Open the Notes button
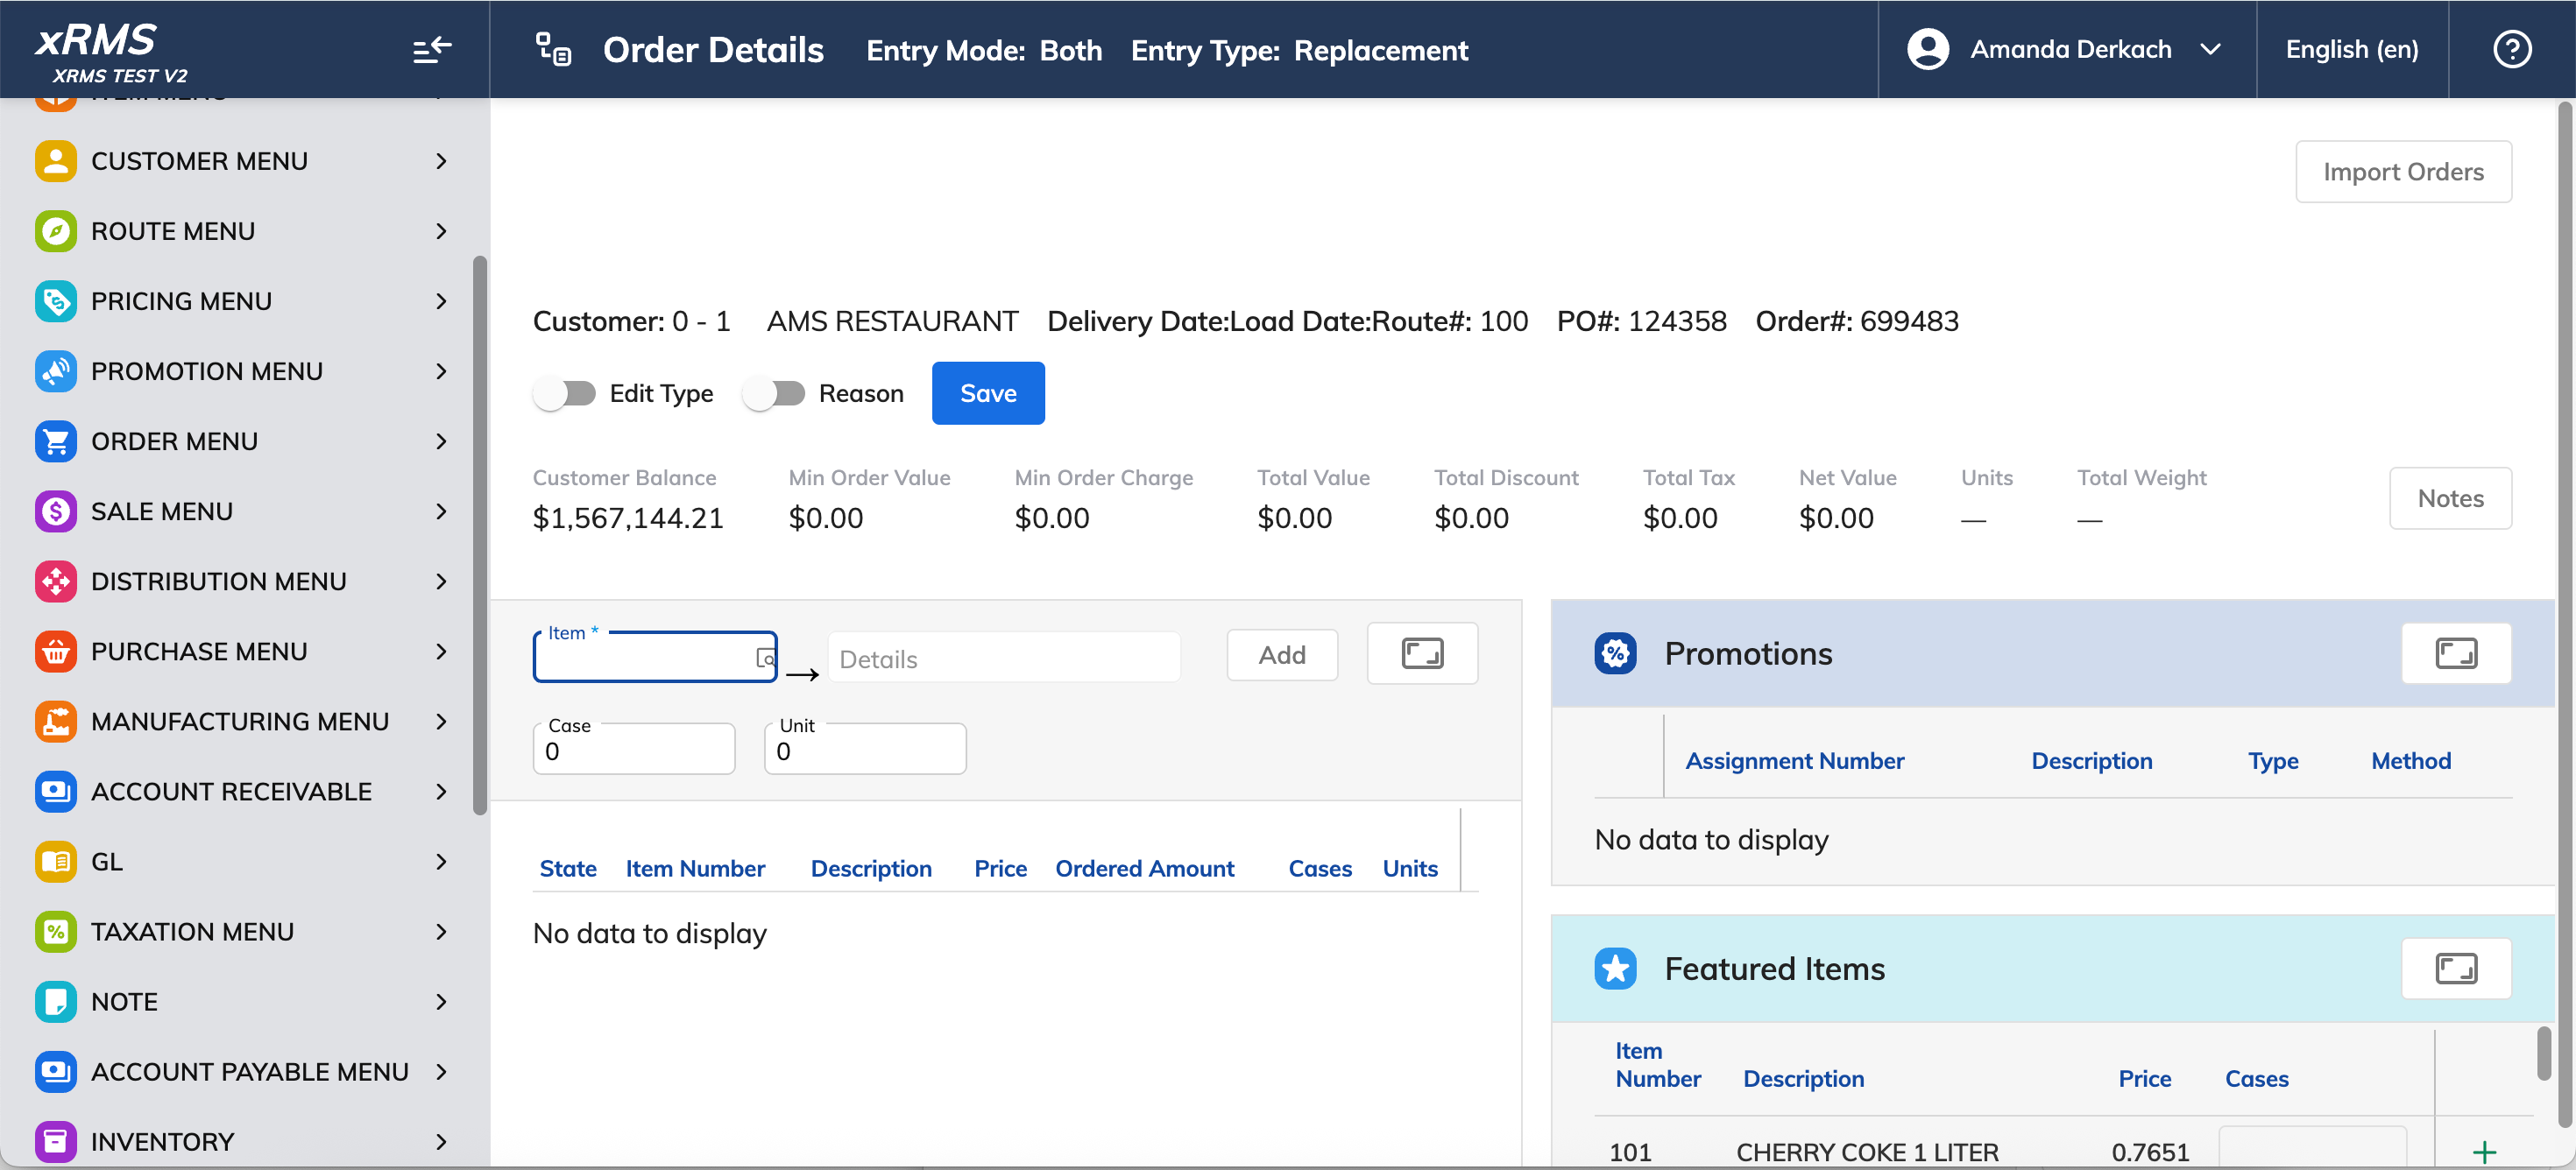Viewport: 2576px width, 1170px height. tap(2450, 498)
